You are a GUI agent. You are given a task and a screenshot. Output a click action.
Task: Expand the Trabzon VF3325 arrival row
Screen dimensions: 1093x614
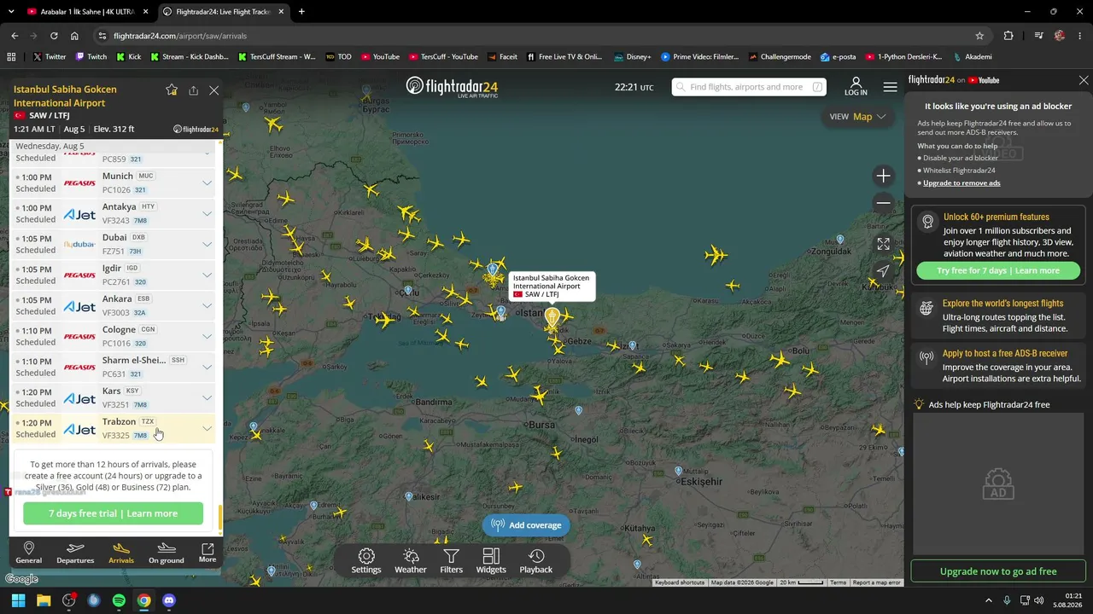(207, 428)
